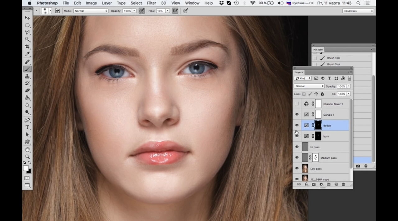Open the brush preset picker dropdown

pyautogui.click(x=50, y=11)
